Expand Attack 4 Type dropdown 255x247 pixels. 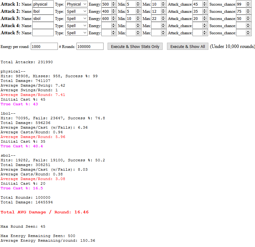point(76,26)
